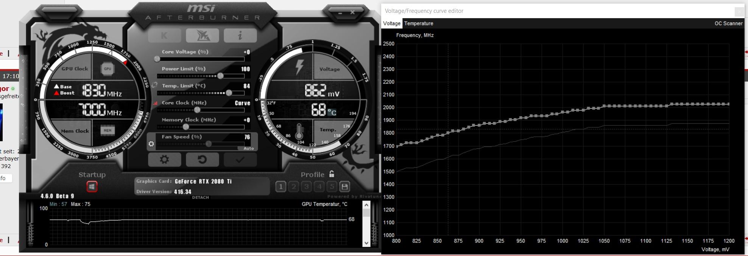The image size is (748, 256).
Task: Click the 862 mV voltage readout
Action: tap(322, 91)
